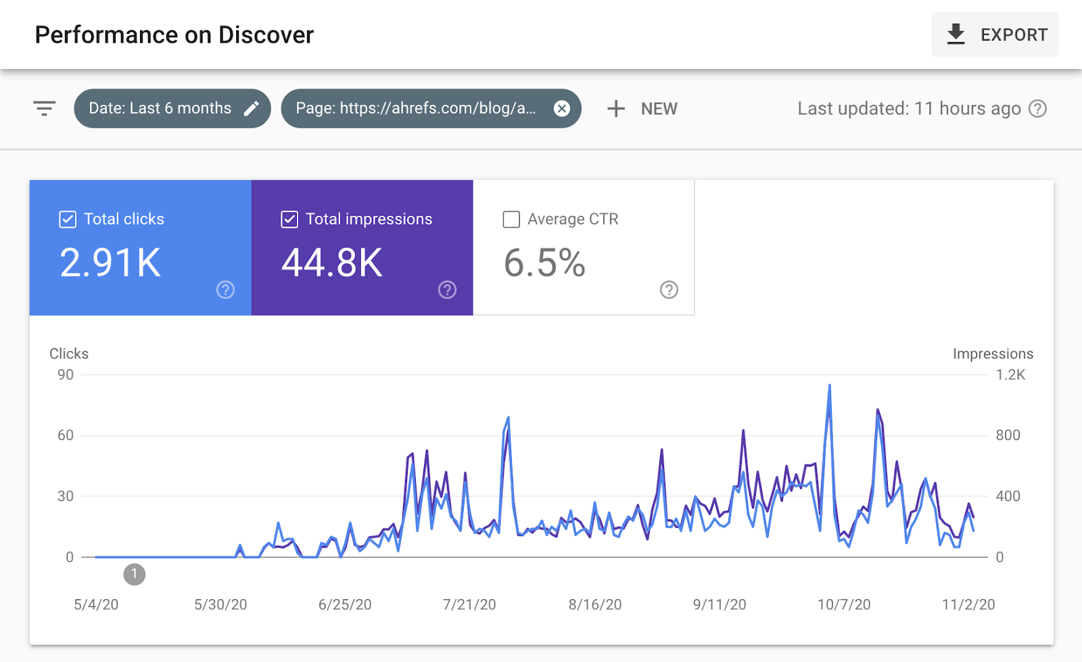Click the help icon on Total clicks card
The height and width of the screenshot is (662, 1082).
225,290
